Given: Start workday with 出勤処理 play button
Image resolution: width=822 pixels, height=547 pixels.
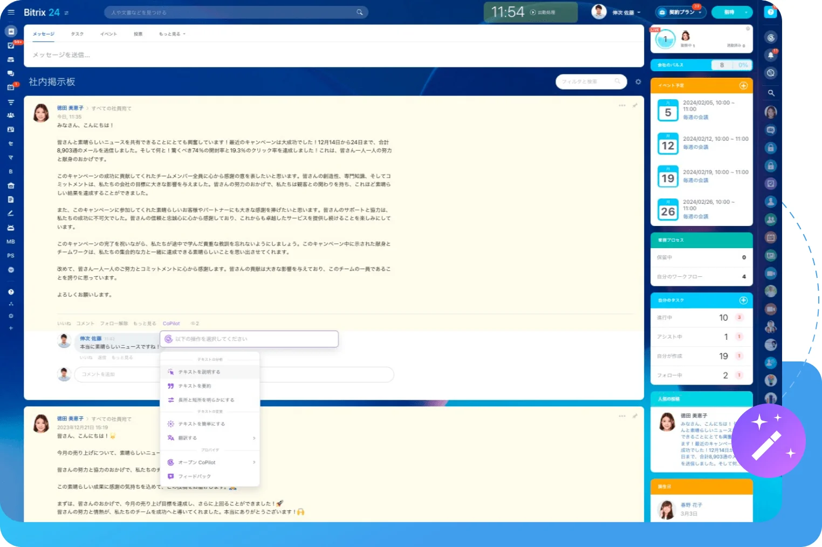Looking at the screenshot, I should coord(533,12).
